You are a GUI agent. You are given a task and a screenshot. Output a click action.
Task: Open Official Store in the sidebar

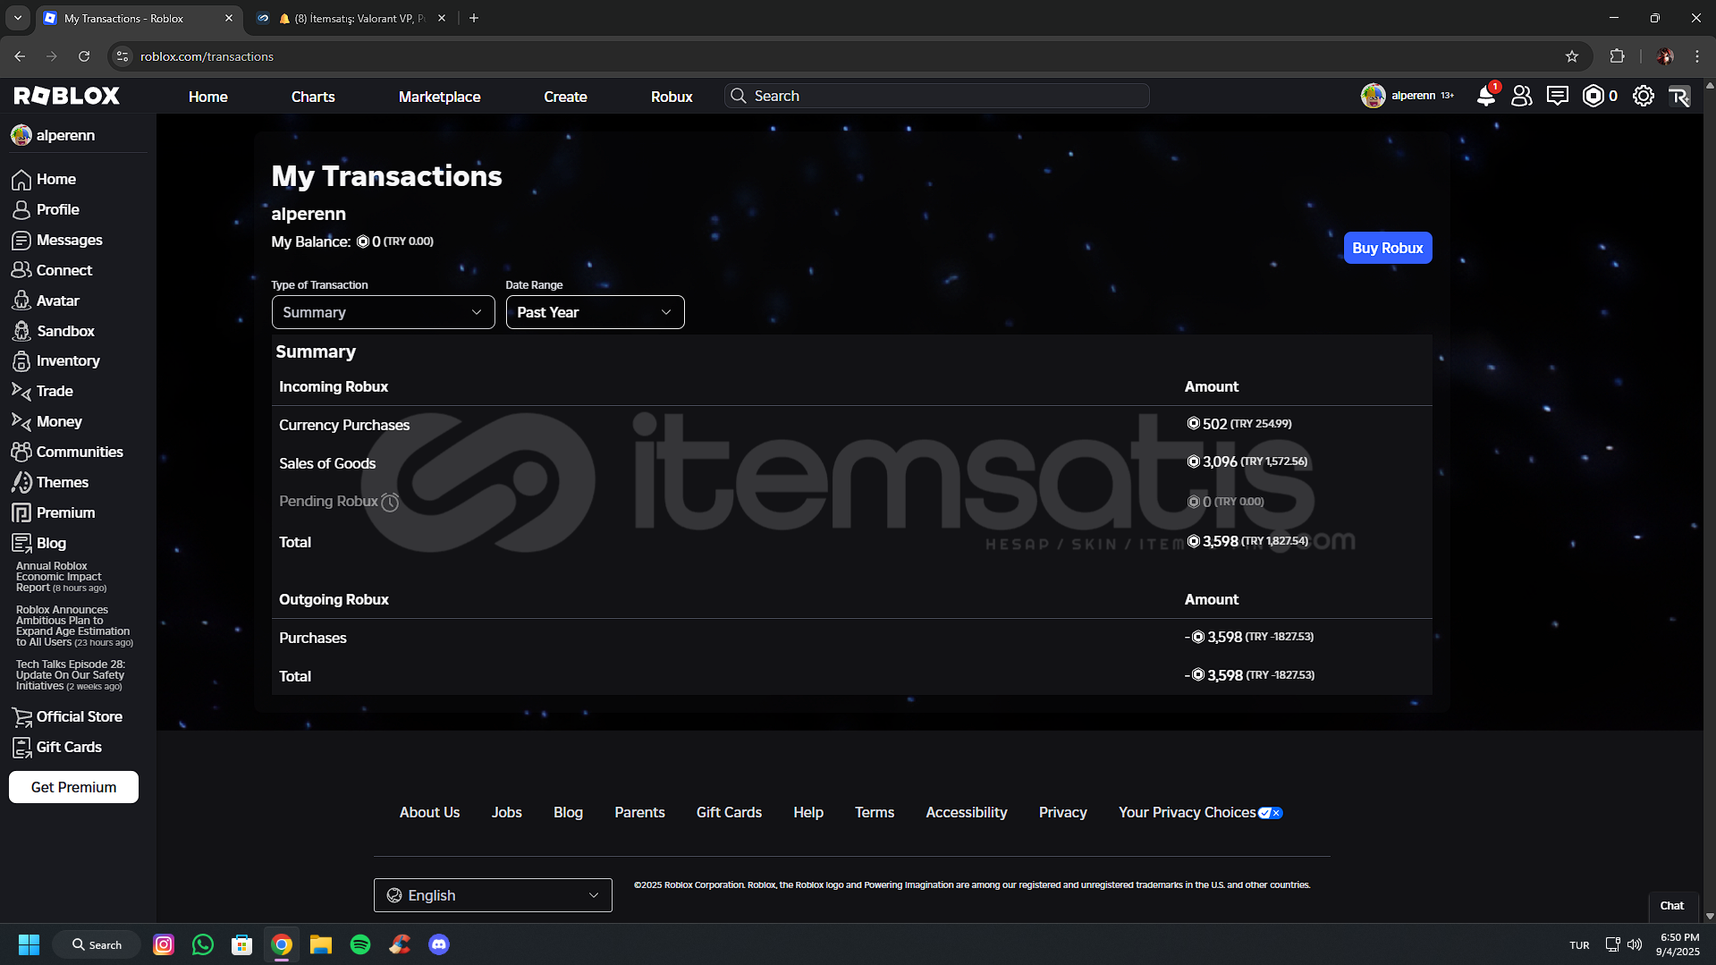(x=79, y=716)
